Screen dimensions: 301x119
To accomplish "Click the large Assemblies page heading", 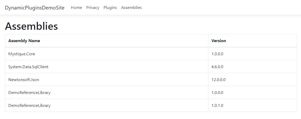I will (x=31, y=26).
